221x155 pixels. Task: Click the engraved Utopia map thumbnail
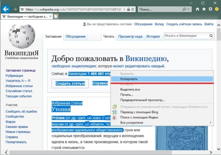point(181,138)
